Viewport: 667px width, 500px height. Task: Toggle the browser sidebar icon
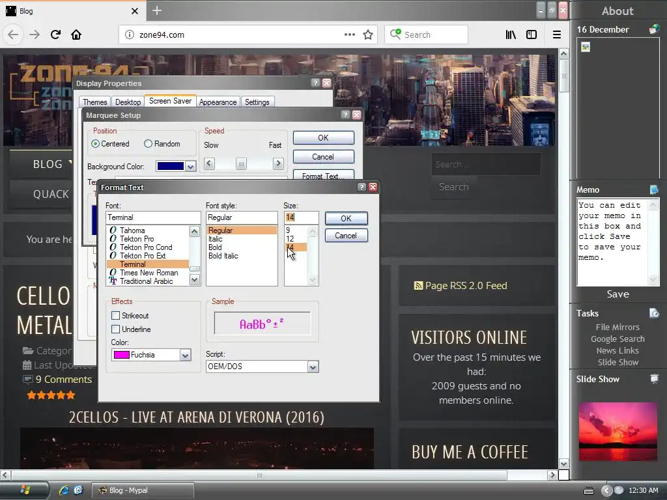pyautogui.click(x=532, y=35)
